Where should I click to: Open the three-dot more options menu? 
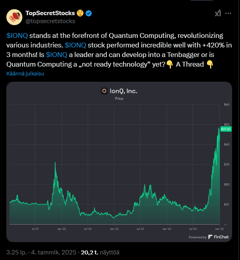coord(228,13)
